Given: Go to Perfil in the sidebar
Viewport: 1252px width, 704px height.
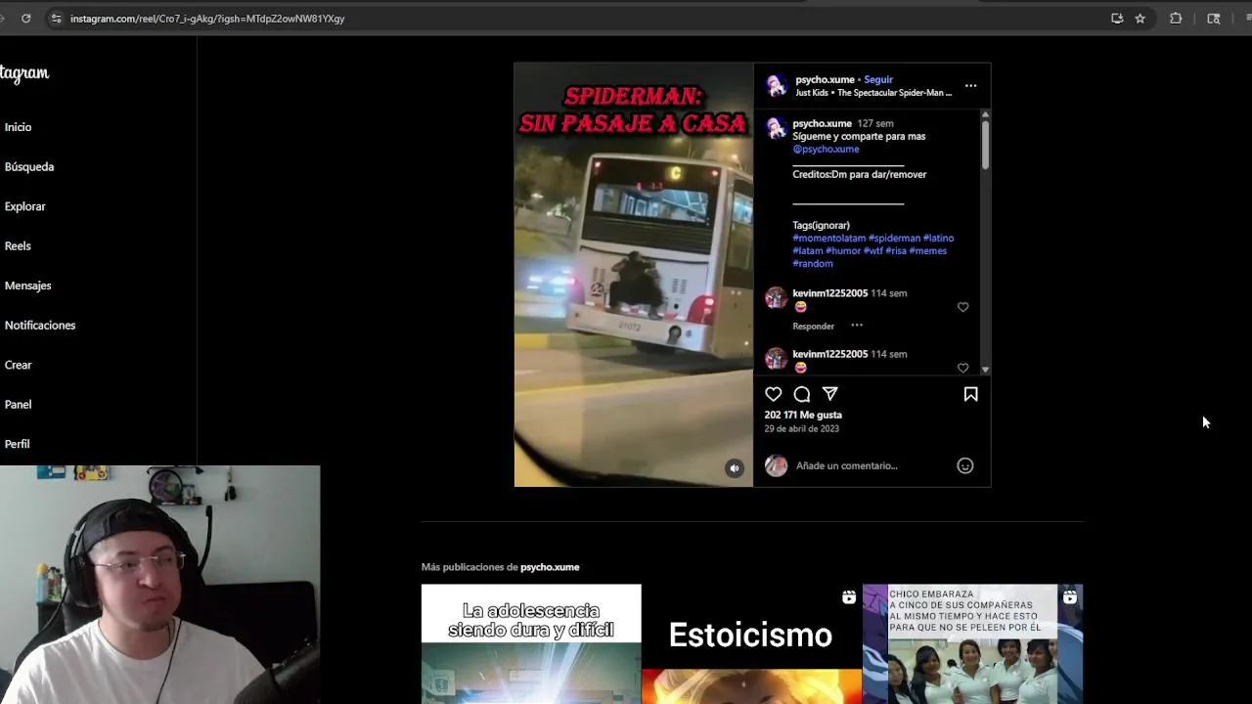Looking at the screenshot, I should pyautogui.click(x=17, y=444).
